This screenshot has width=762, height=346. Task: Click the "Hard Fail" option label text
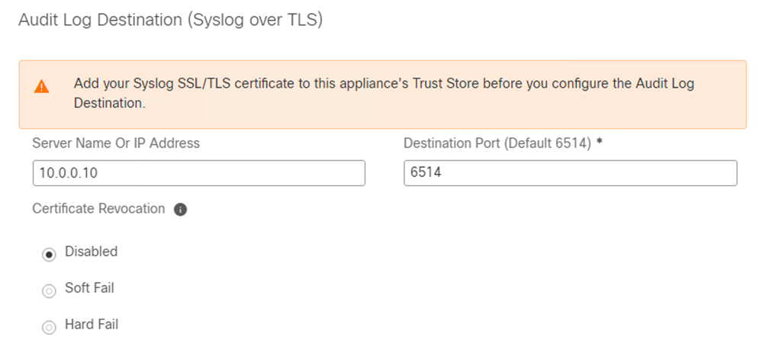[x=92, y=324]
